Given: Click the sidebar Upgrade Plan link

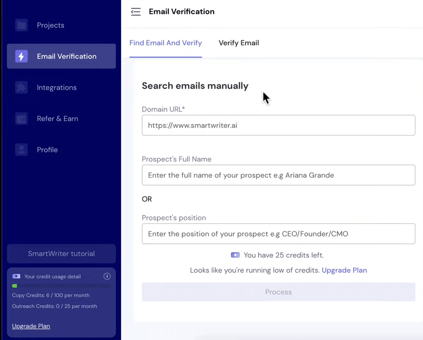Looking at the screenshot, I should click(31, 326).
